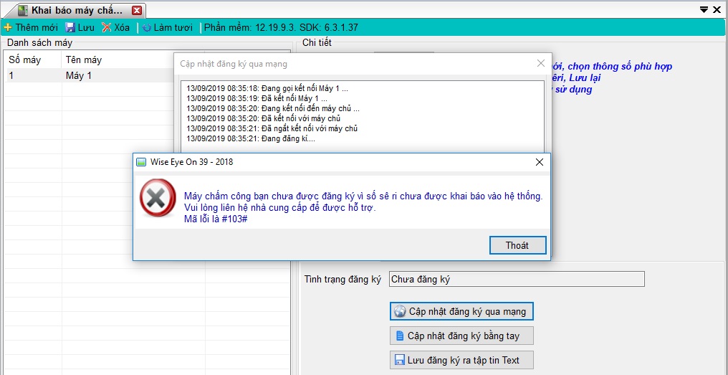The width and height of the screenshot is (728, 375).
Task: Select the Khai báo máy chấm công tab
Action: (77, 10)
